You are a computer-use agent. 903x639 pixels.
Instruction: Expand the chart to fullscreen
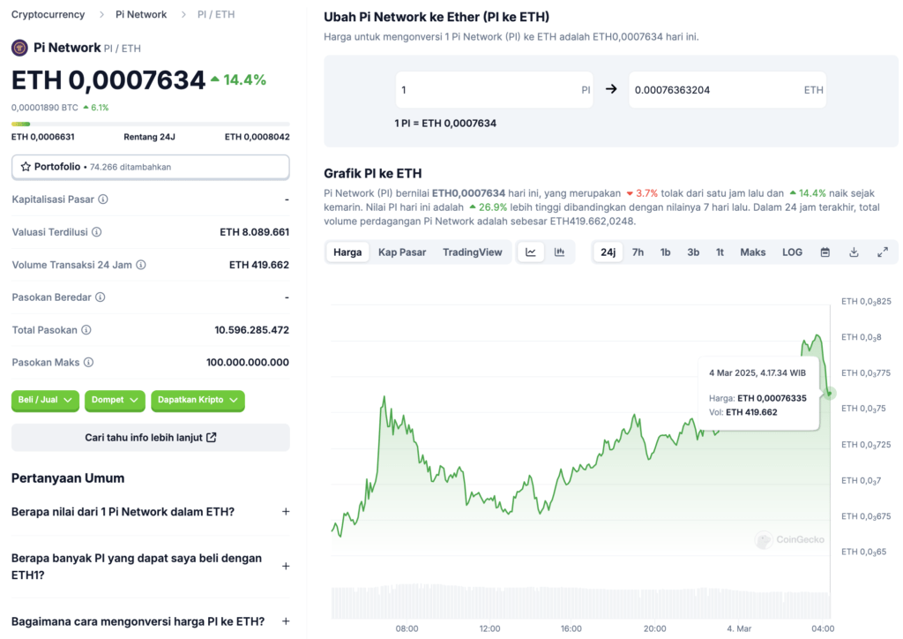tap(882, 252)
